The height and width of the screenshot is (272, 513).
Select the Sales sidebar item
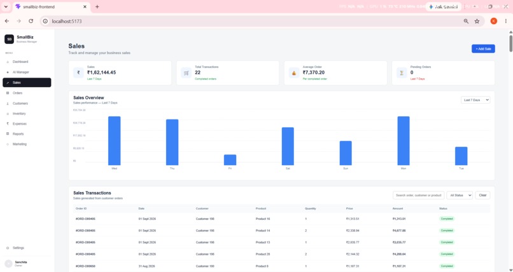[27, 83]
